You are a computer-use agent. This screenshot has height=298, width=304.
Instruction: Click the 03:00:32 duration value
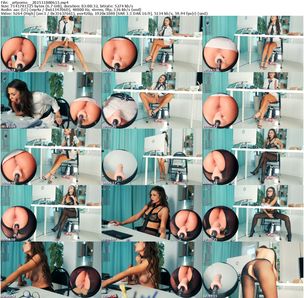coord(90,6)
